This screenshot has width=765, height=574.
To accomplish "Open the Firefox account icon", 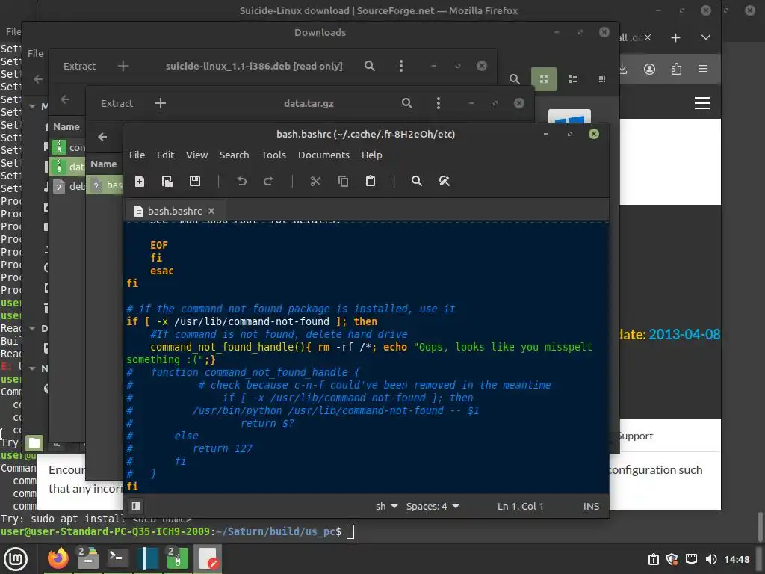I will (649, 69).
